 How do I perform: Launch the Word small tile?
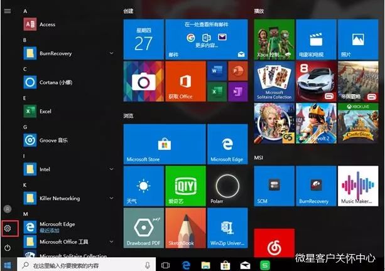(x=217, y=71)
